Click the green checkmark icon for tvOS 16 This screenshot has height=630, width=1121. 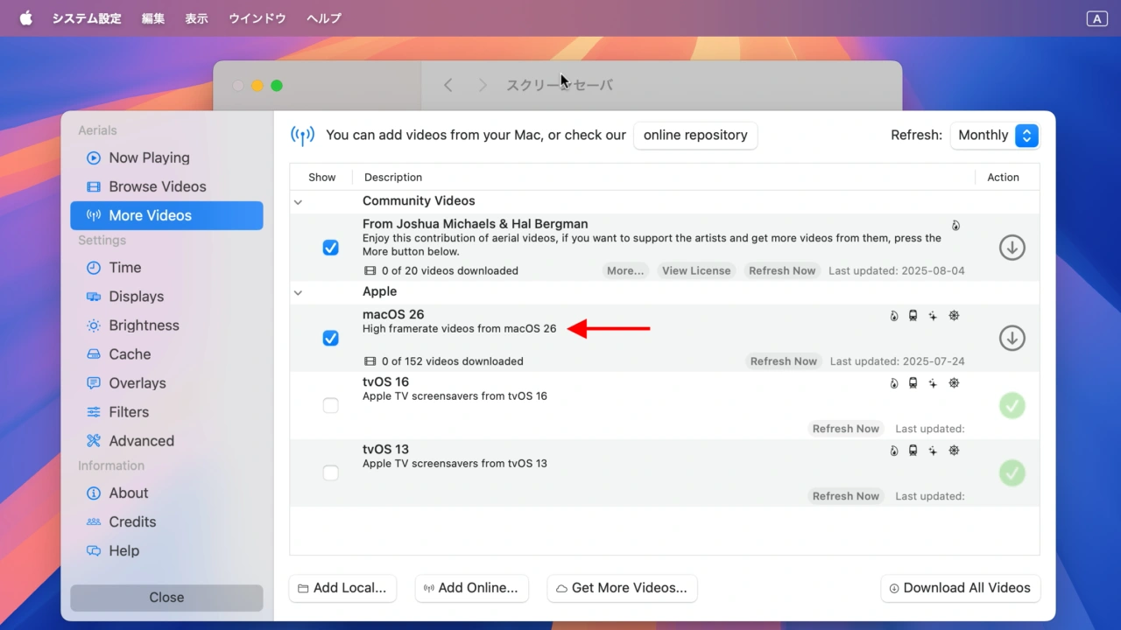[1012, 405]
